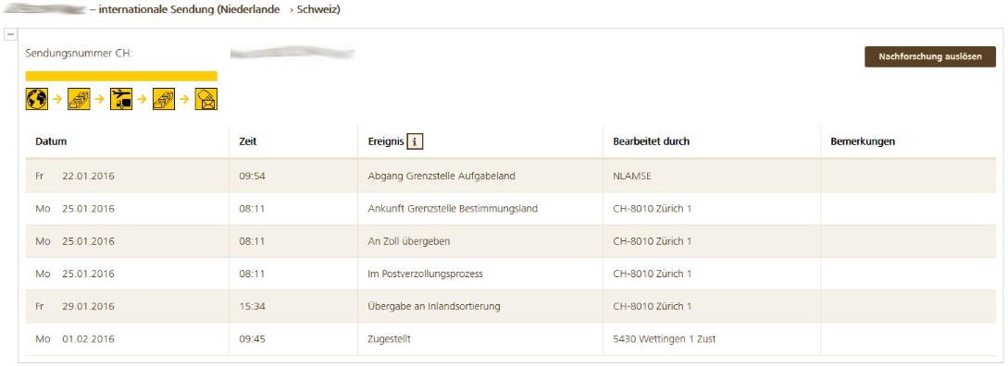
Task: Click the Übergabe an Inlandsortierung event
Action: tap(434, 306)
